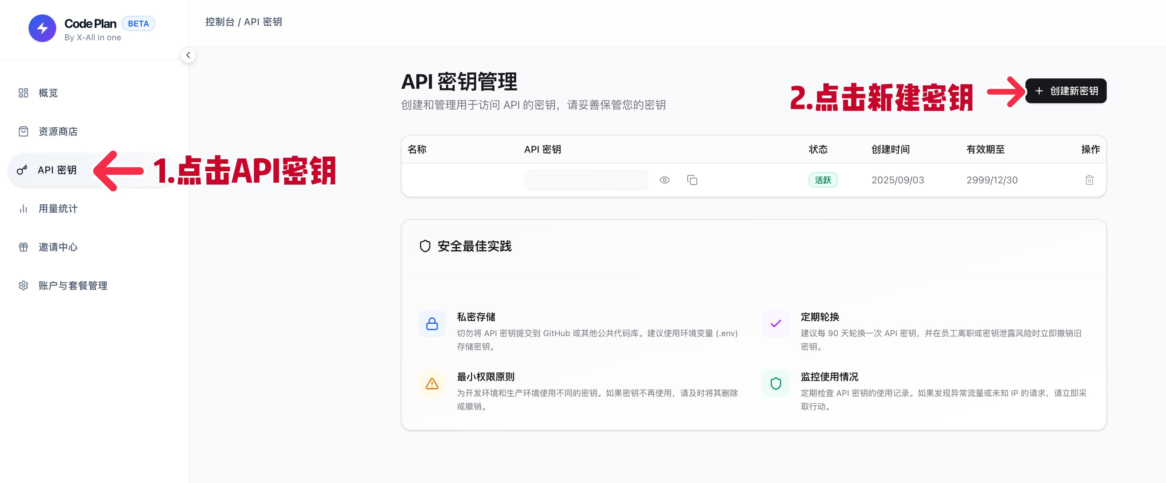Collapse the sidebar with chevron button
Viewport: 1166px width, 483px height.
pyautogui.click(x=188, y=55)
